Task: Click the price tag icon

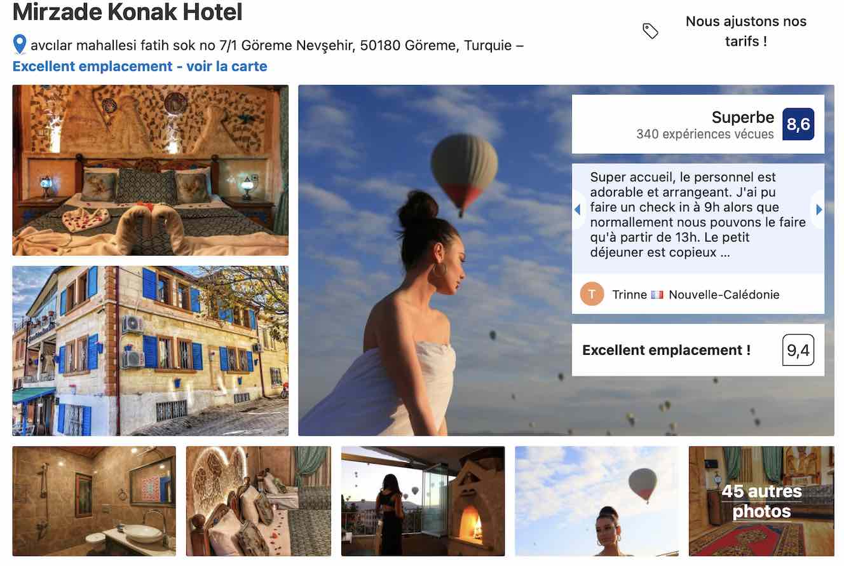Action: (650, 31)
